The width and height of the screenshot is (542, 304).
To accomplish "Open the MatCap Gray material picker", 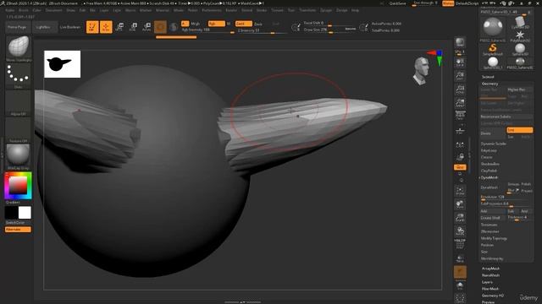I will 19,155.
